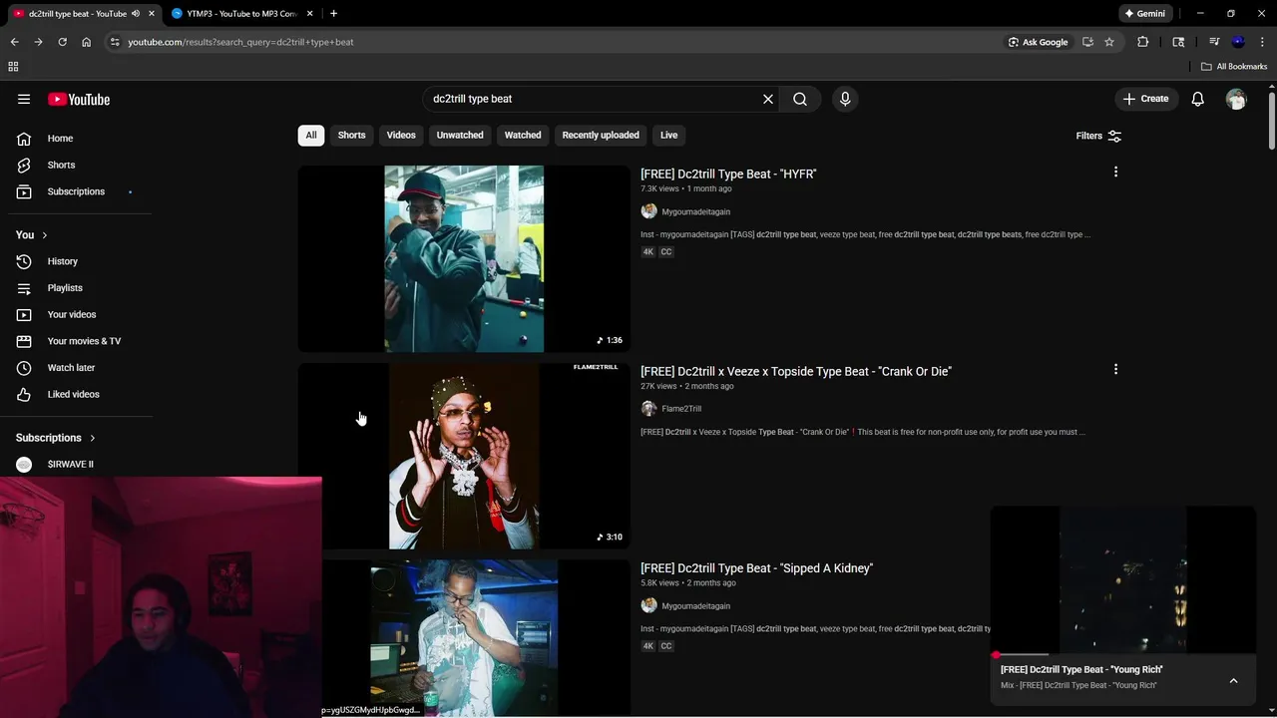Image resolution: width=1277 pixels, height=718 pixels.
Task: Click the miniplayer video preview
Action: (x=1123, y=579)
